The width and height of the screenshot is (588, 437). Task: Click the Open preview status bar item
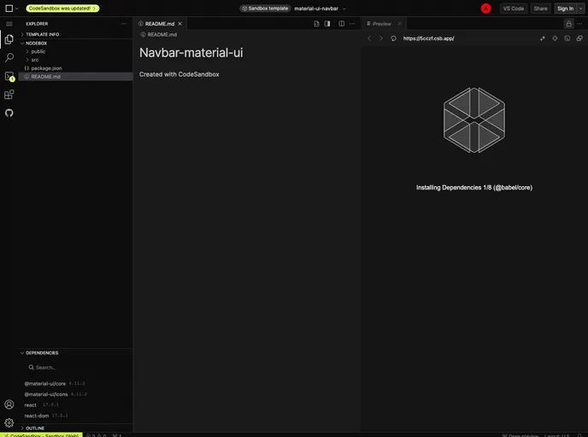(x=520, y=435)
